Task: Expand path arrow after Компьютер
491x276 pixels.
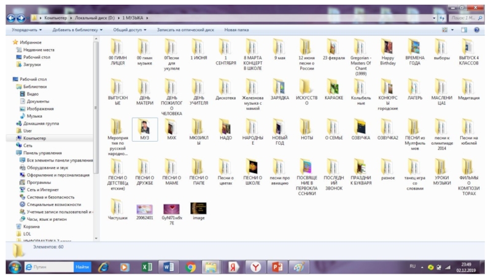Action: point(71,18)
